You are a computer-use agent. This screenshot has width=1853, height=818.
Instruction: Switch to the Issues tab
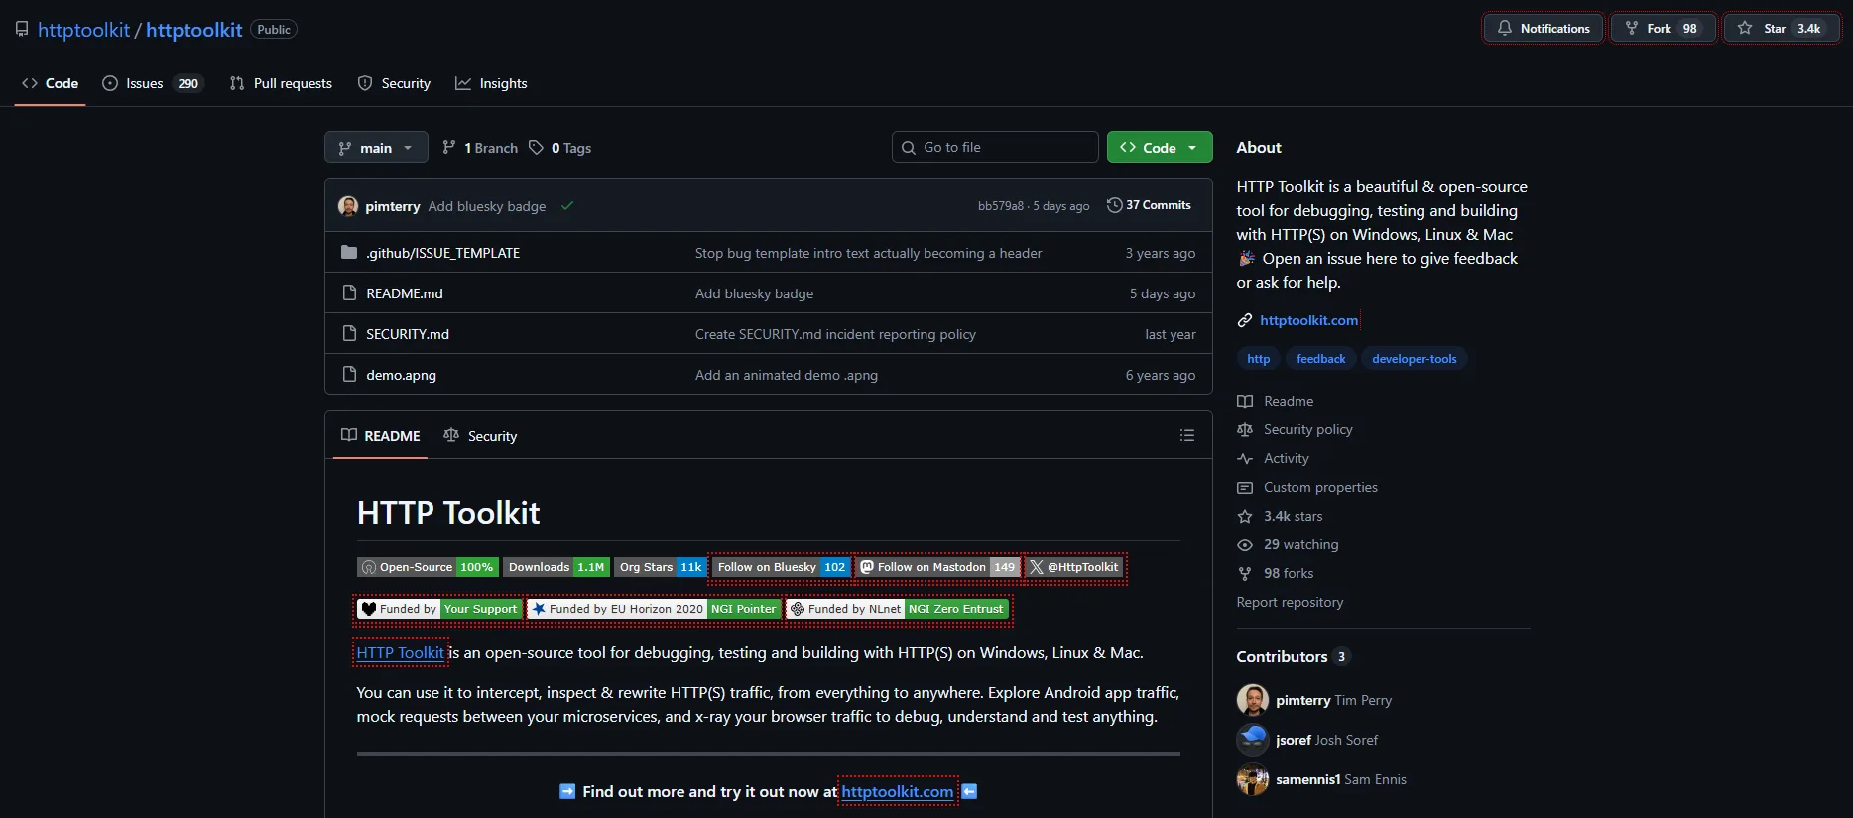click(153, 83)
